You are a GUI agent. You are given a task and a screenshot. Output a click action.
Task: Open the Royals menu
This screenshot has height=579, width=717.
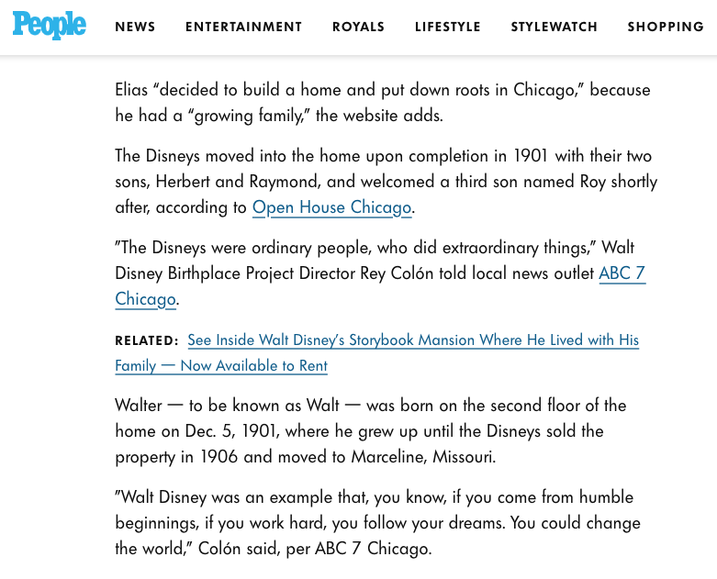coord(358,27)
